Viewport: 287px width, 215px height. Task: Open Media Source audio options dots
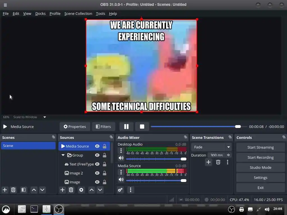(121, 172)
